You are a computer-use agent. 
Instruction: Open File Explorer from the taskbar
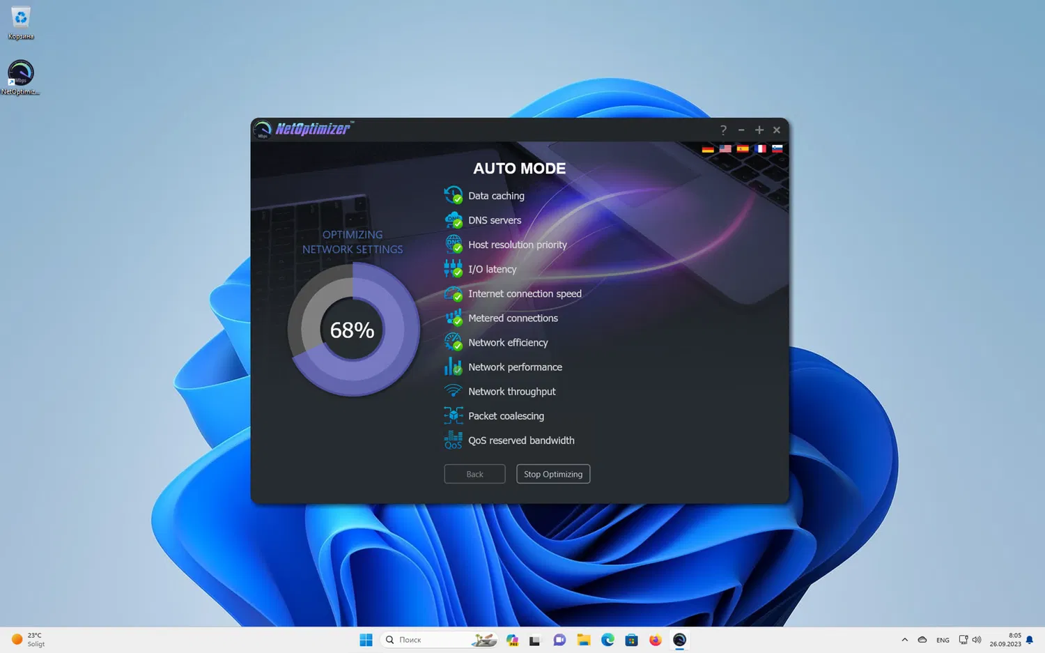coord(584,640)
